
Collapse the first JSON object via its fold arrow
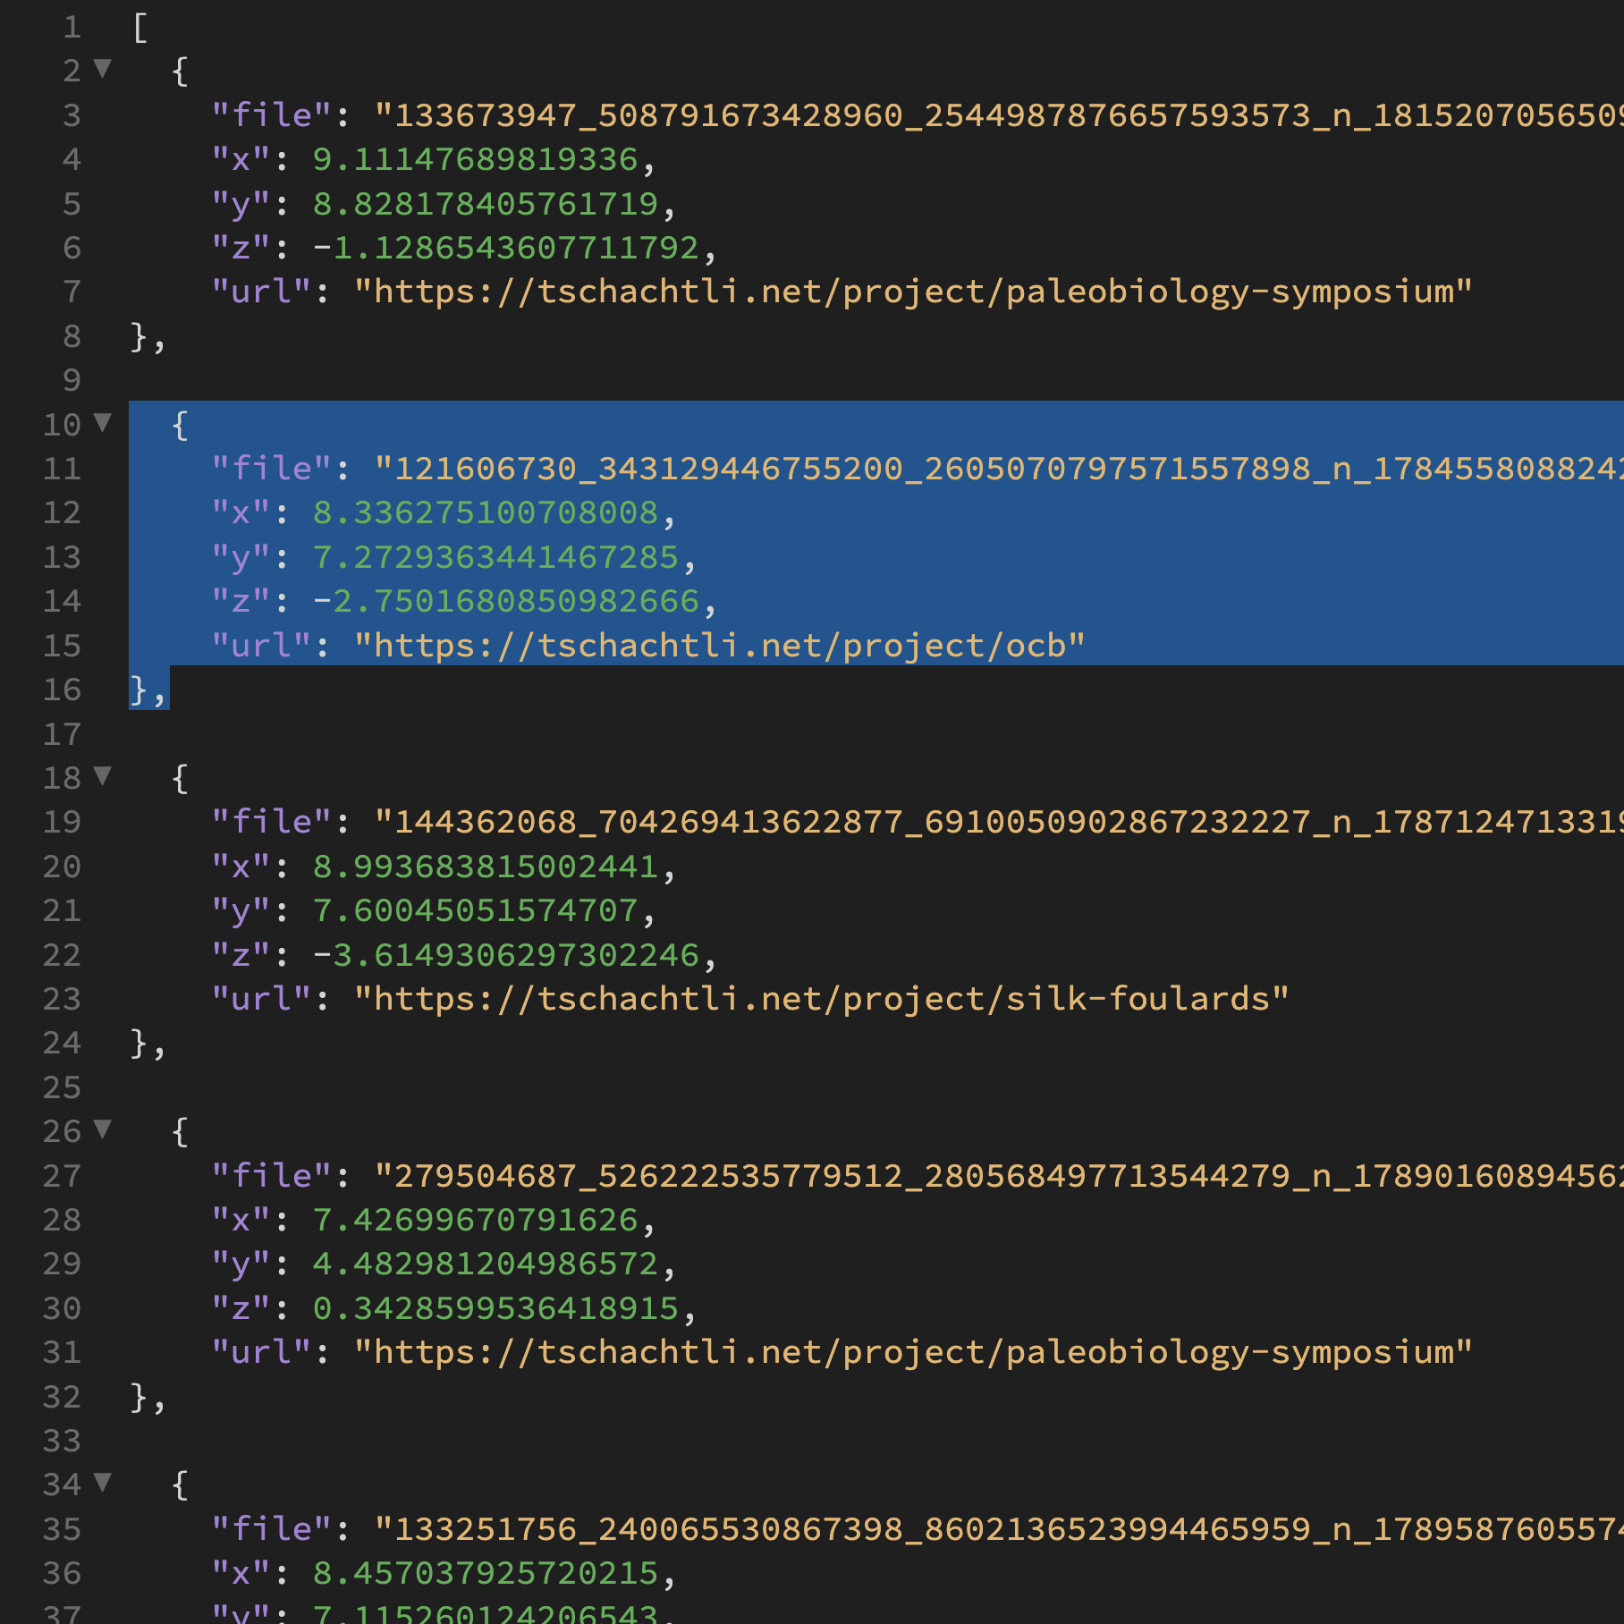click(104, 70)
